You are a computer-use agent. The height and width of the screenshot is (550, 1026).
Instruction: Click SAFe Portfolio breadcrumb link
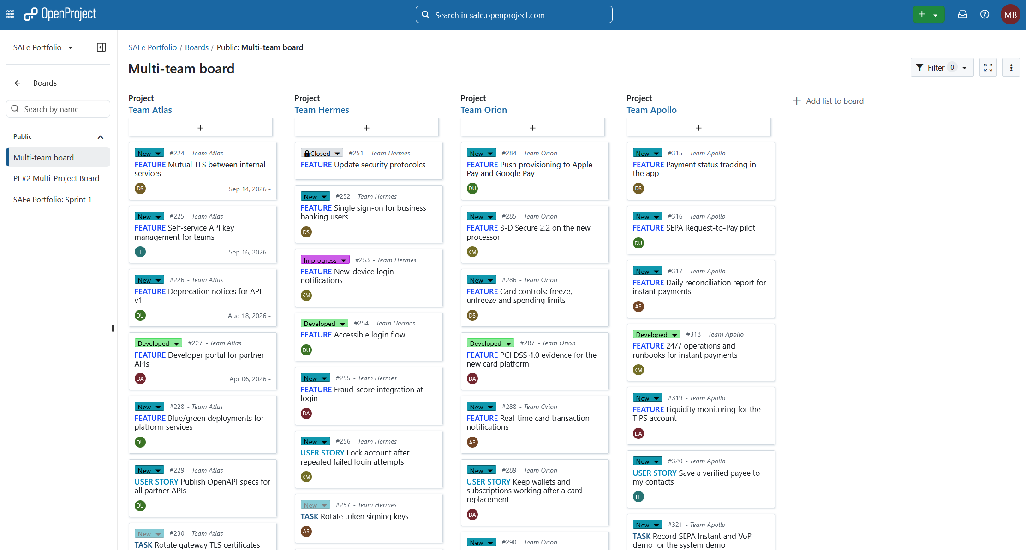pos(153,47)
